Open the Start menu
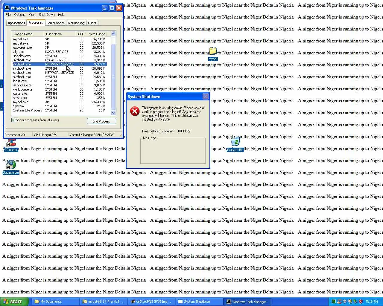Viewport: 383px width, 306px height. pos(14,302)
